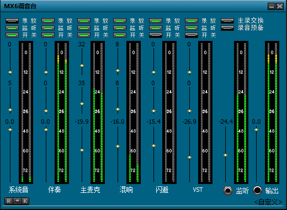Open the <自定义> preset menu

(x=268, y=202)
